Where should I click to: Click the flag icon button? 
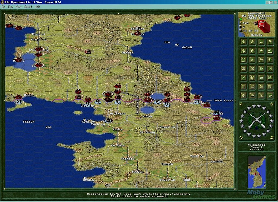270,42
